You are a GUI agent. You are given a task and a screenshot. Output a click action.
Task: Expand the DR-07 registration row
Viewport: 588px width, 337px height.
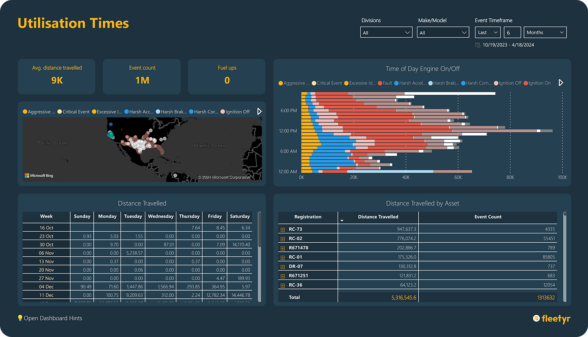click(283, 267)
